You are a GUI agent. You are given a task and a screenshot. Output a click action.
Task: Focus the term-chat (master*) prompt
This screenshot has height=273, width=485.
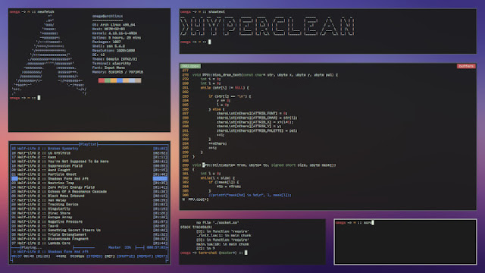tap(214, 253)
